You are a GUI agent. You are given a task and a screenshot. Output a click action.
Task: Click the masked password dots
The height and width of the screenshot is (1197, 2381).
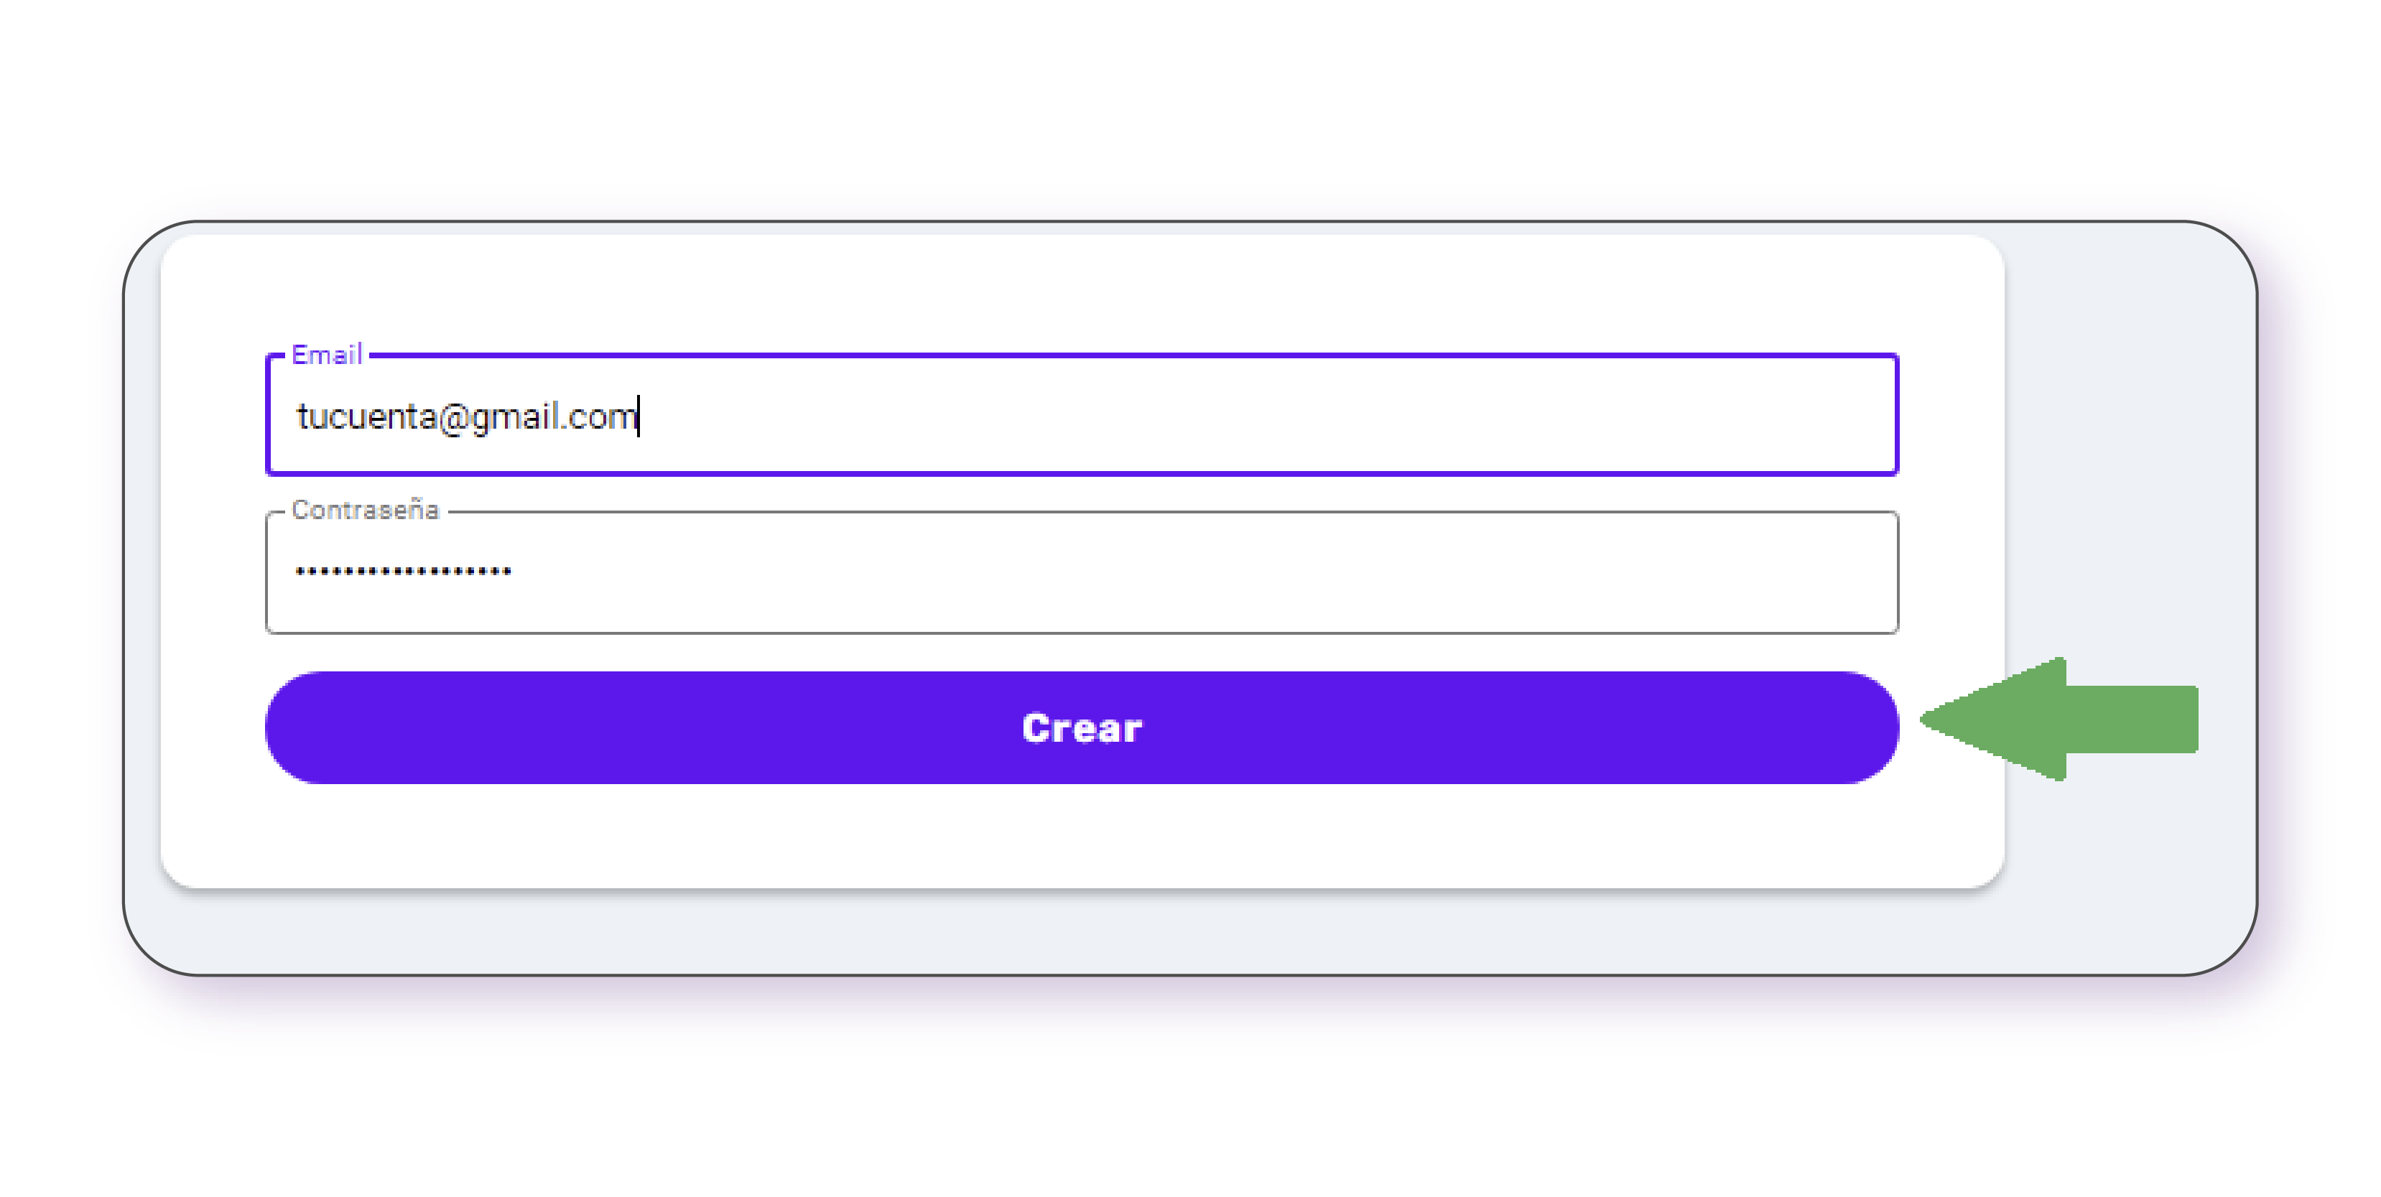tap(403, 572)
